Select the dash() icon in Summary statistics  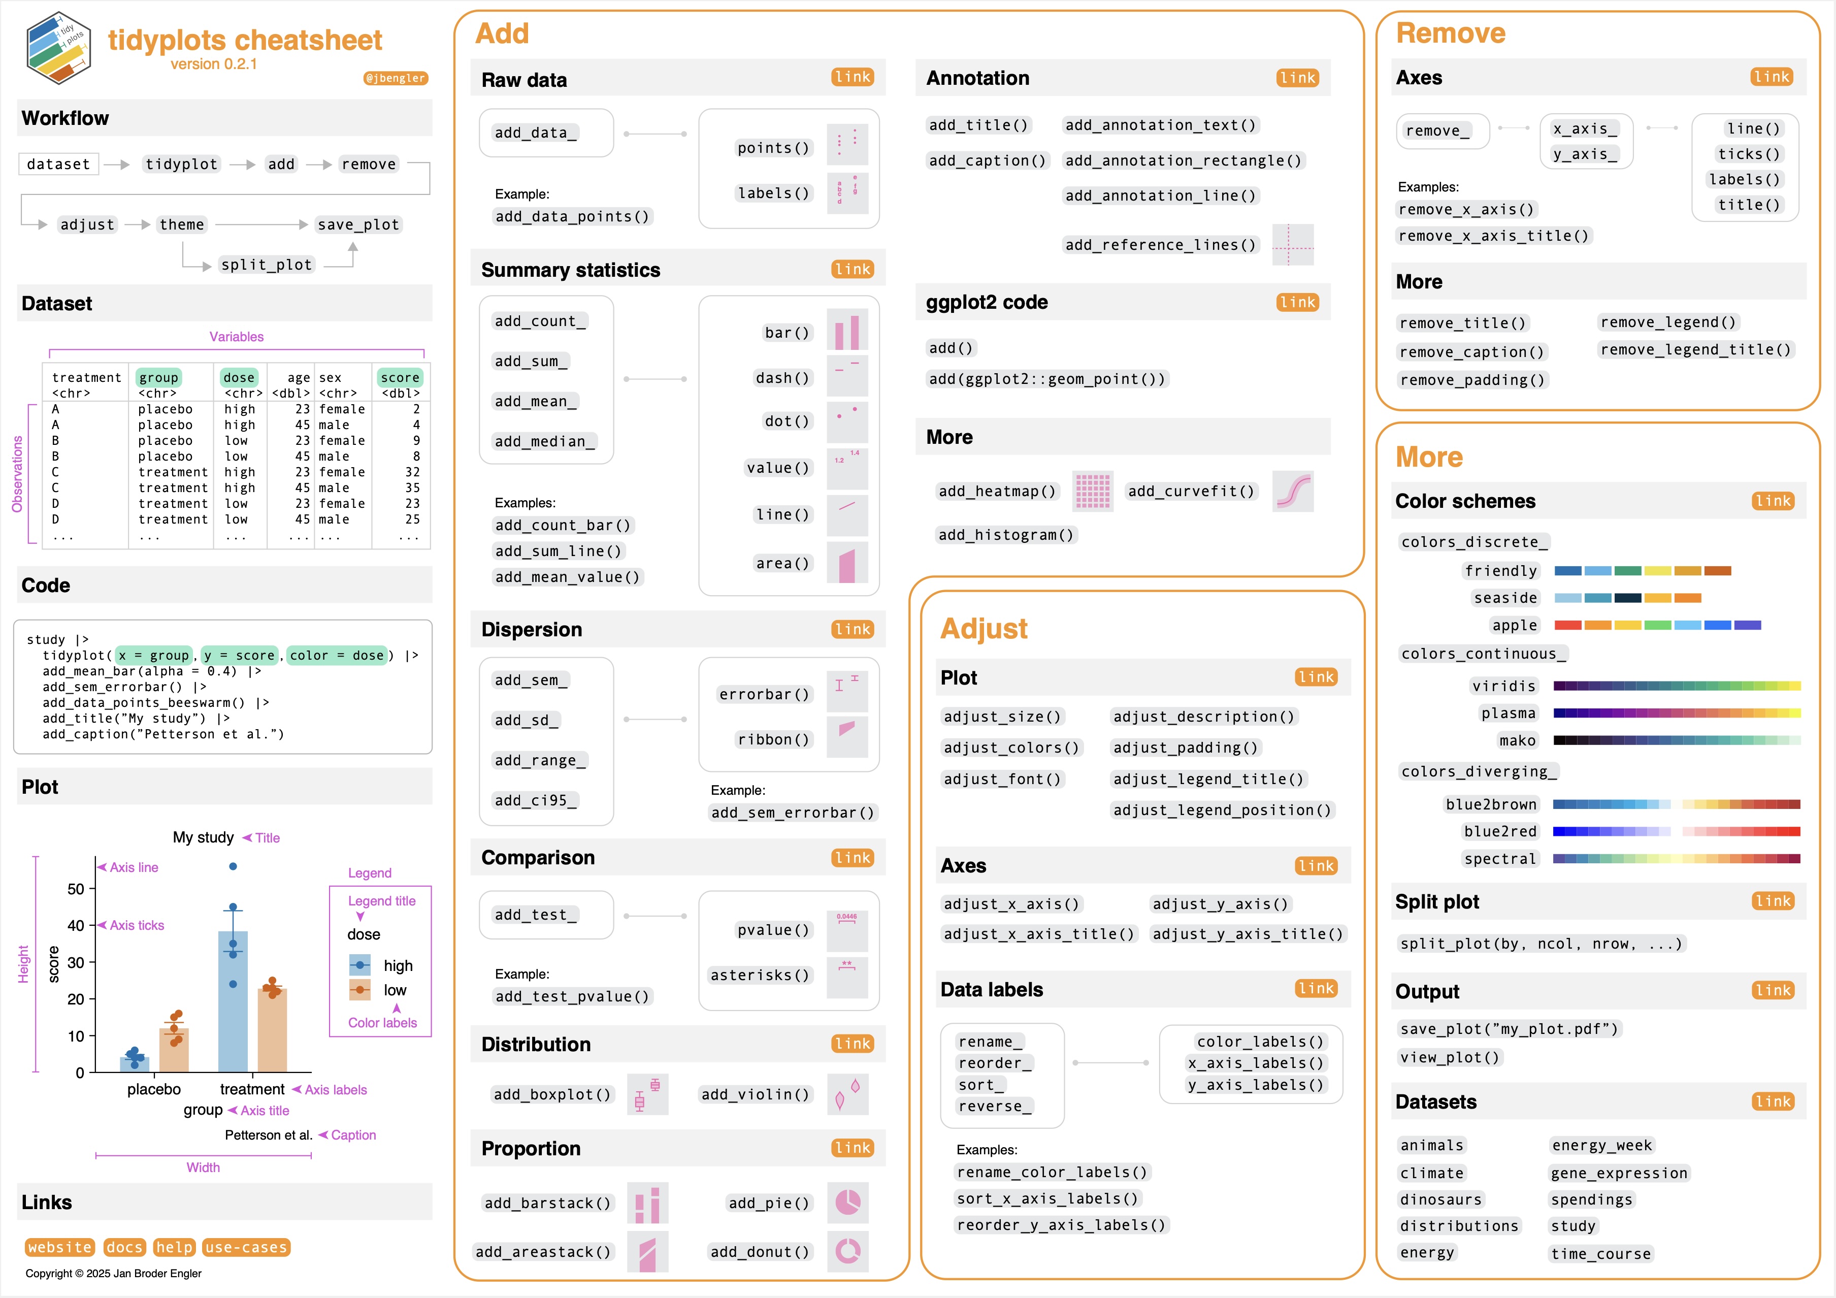pyautogui.click(x=847, y=376)
